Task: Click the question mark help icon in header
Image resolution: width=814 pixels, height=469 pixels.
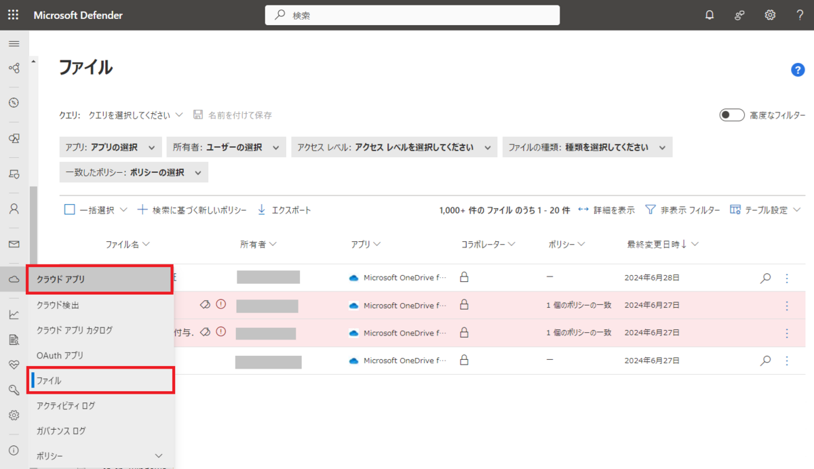Action: [x=800, y=15]
